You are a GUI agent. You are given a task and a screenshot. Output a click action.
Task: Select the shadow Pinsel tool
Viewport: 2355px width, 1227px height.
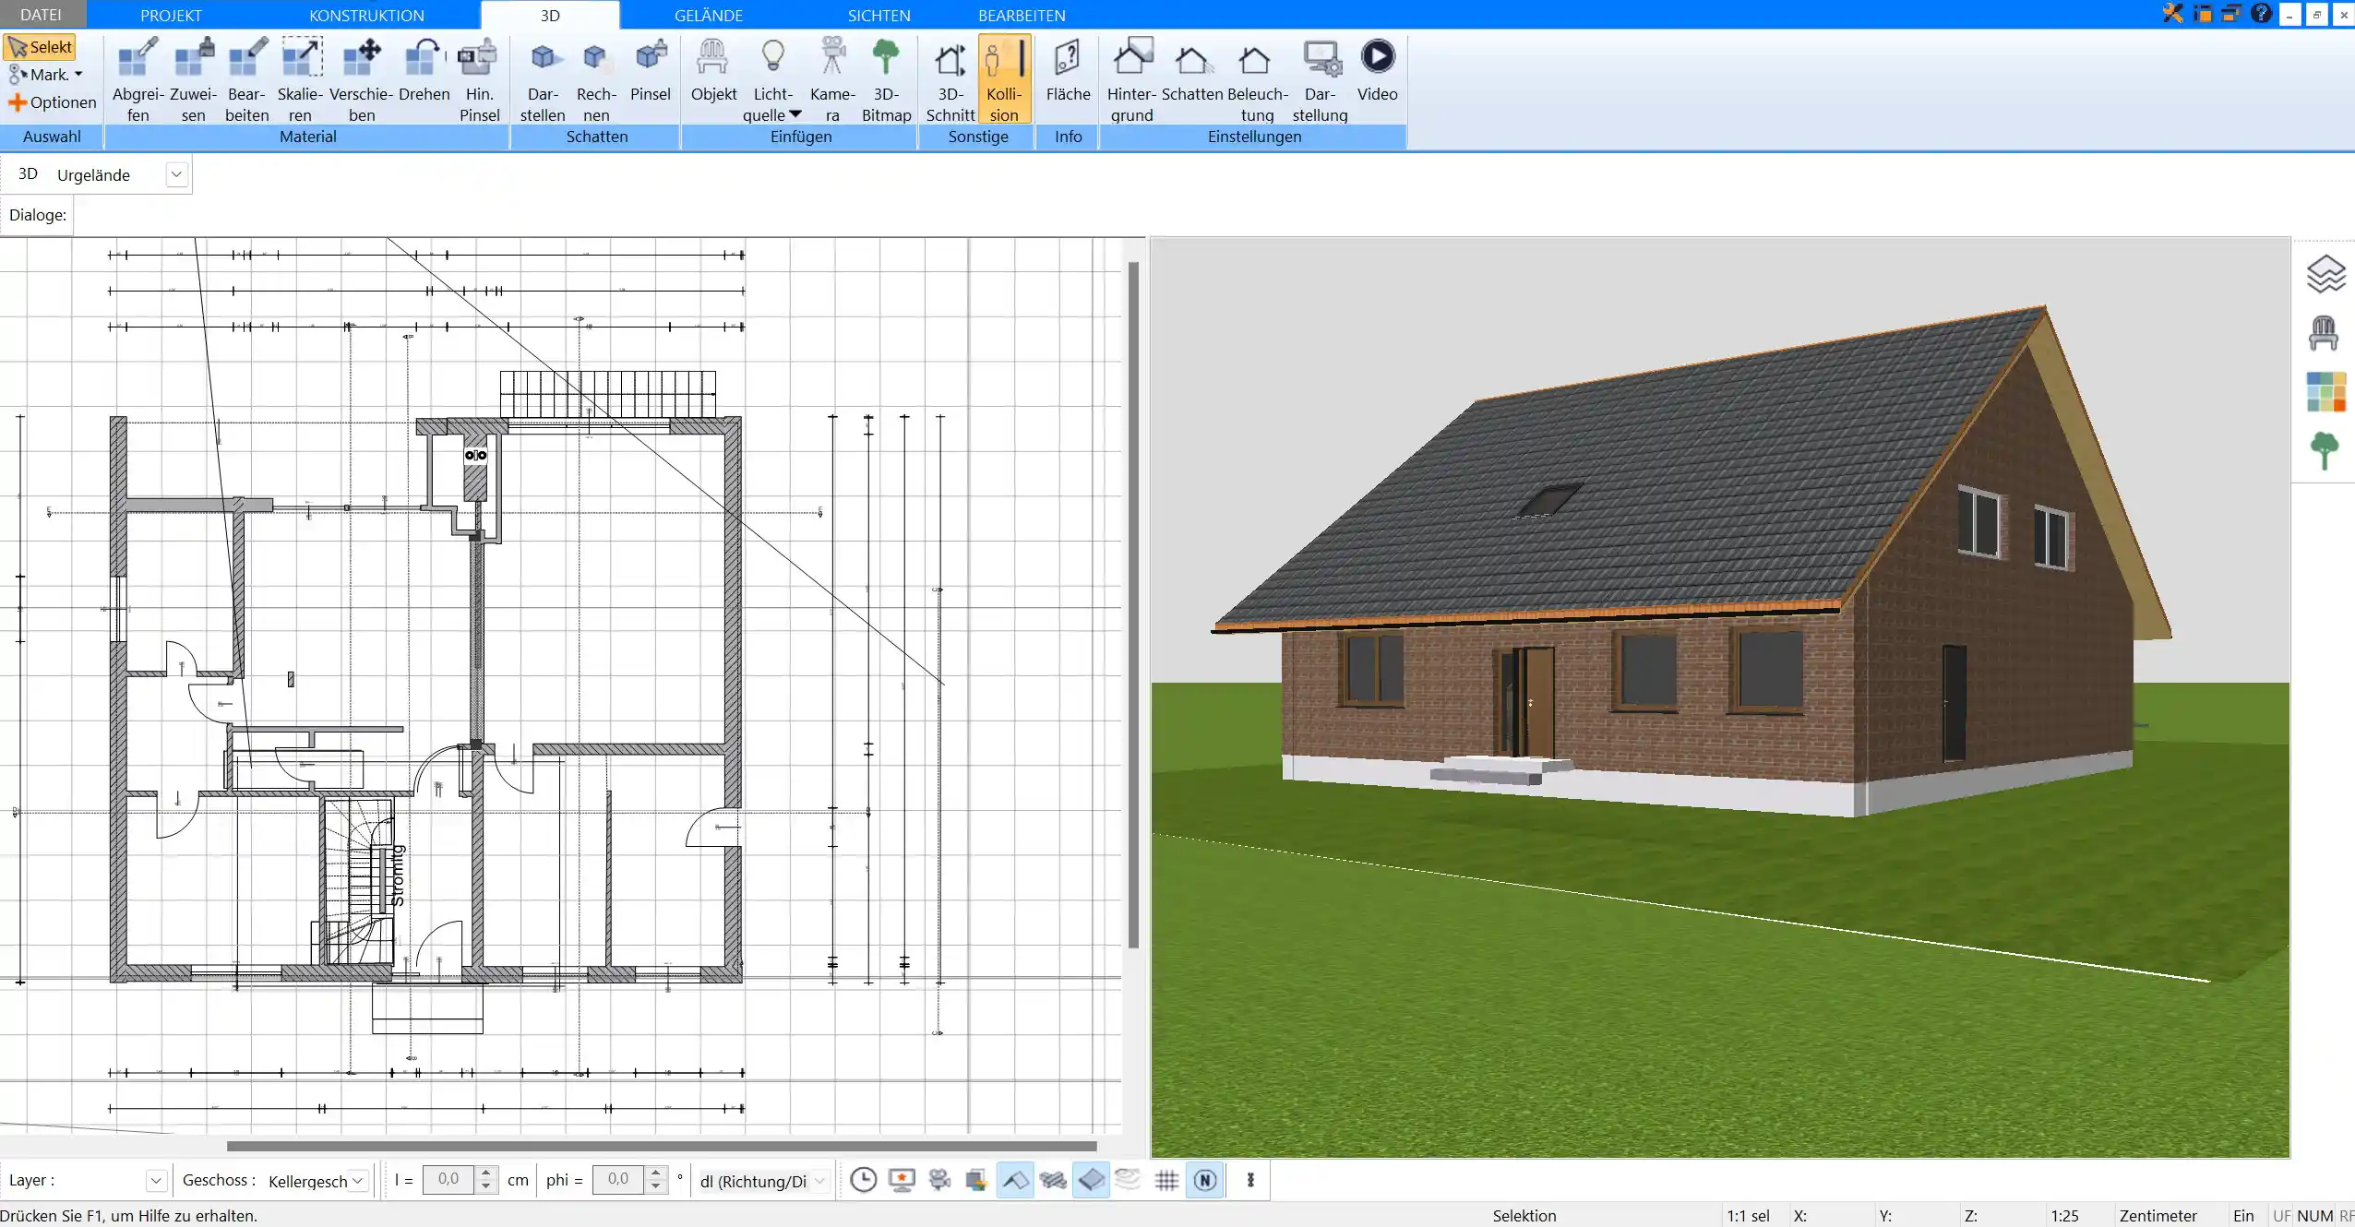[651, 70]
